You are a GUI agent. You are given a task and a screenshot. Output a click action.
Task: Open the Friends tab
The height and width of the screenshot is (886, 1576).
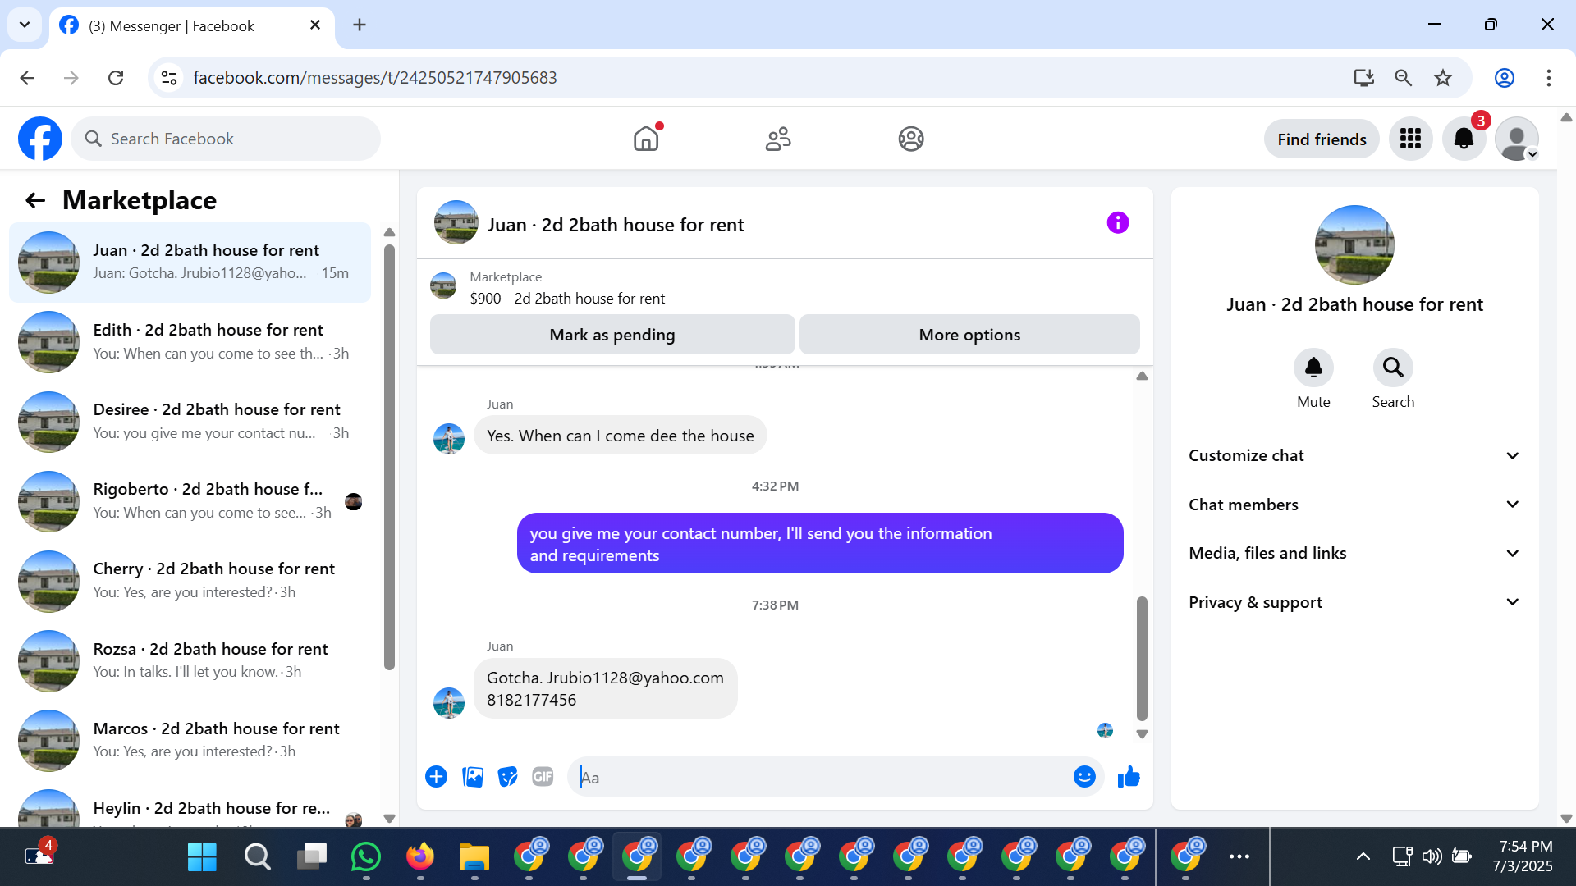pos(778,139)
